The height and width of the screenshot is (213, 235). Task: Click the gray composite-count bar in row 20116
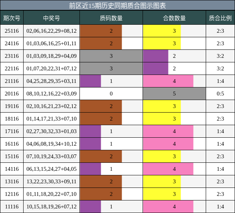[x=174, y=94]
